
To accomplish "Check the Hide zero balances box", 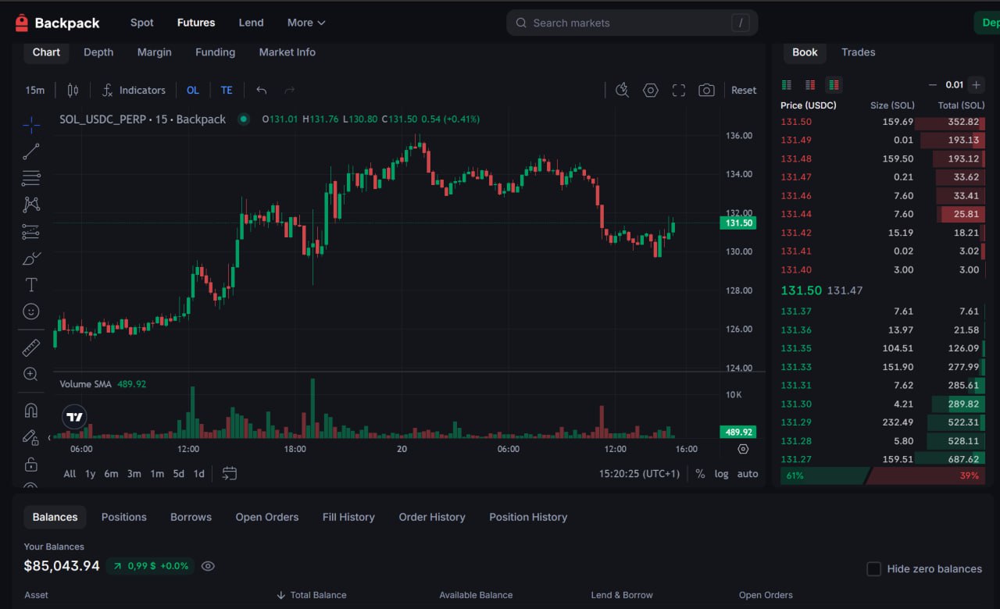I will 874,568.
